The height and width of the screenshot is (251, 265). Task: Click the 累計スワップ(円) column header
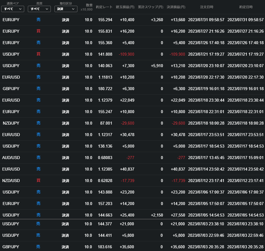coord(151,7)
